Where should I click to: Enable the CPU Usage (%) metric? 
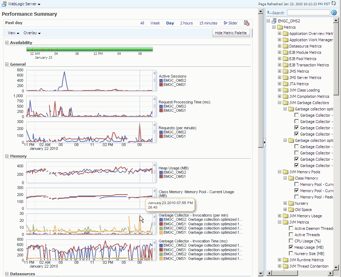point(291,241)
